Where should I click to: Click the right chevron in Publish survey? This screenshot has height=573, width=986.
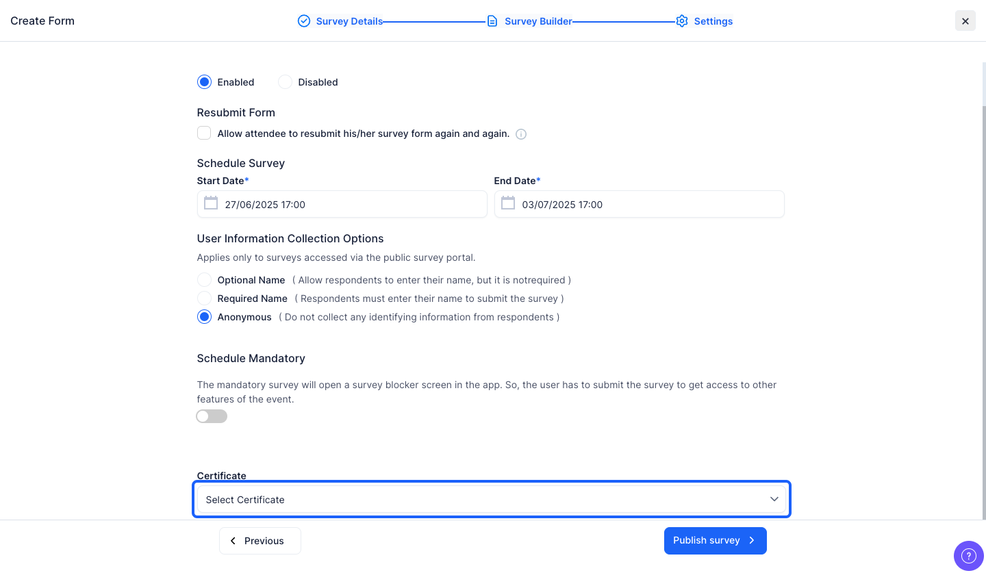click(x=752, y=540)
